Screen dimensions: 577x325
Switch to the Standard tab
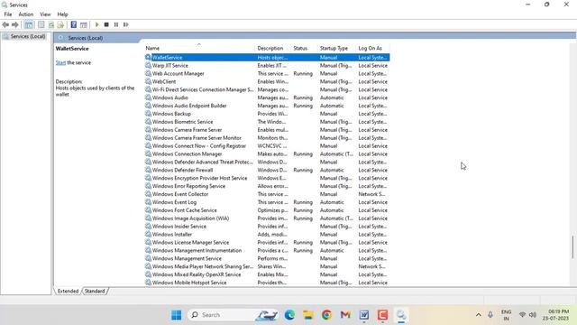point(95,291)
